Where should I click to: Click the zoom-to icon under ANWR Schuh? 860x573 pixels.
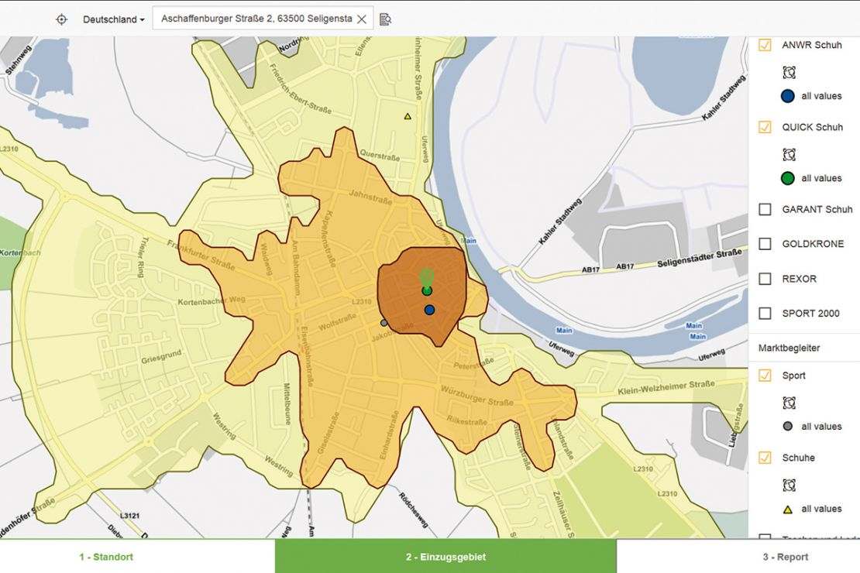coord(789,72)
